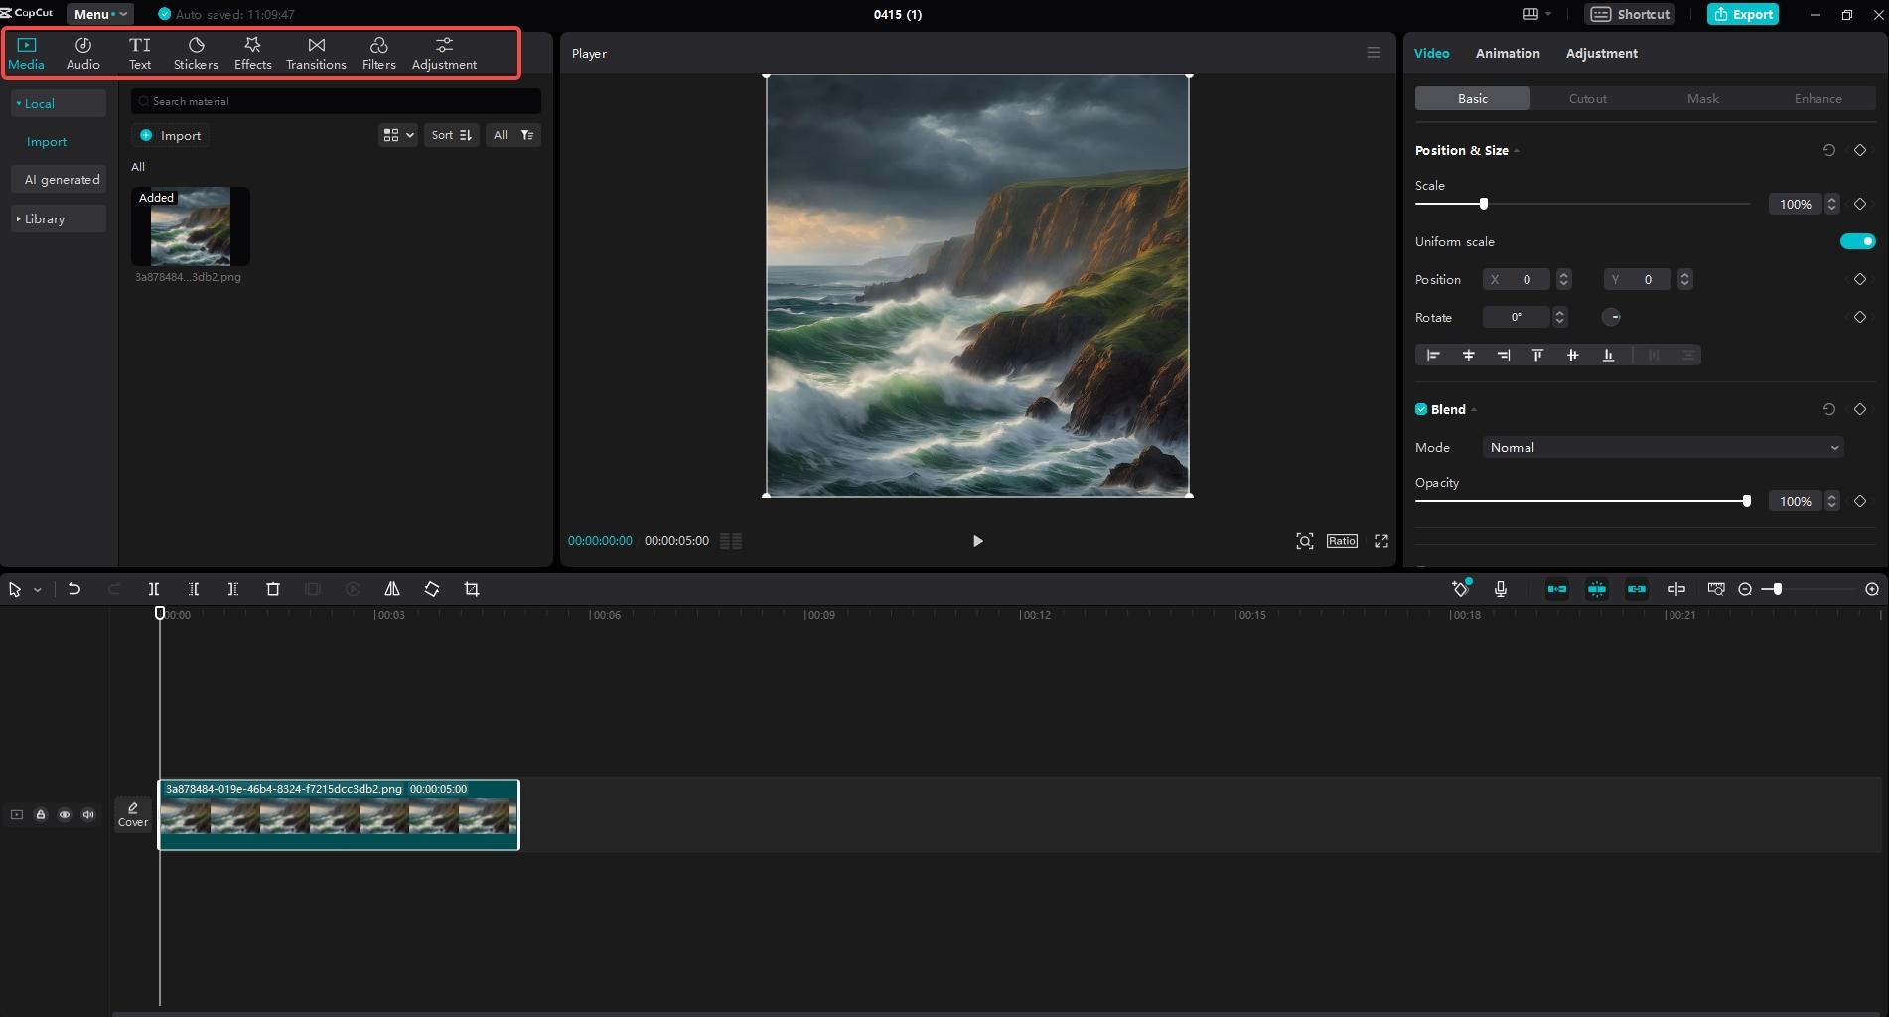Select the Filters tool

tap(378, 53)
